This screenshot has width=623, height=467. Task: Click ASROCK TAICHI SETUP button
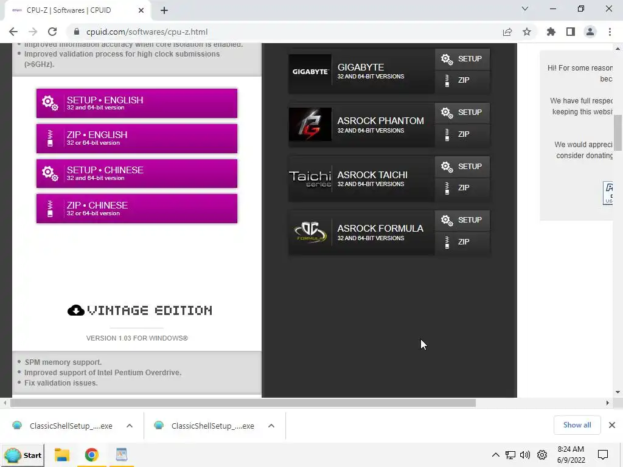(x=462, y=167)
